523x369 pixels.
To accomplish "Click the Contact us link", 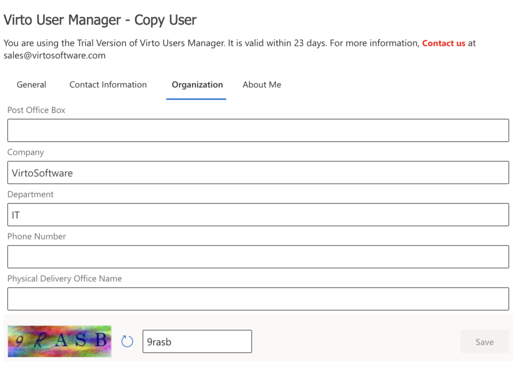I will [x=444, y=43].
